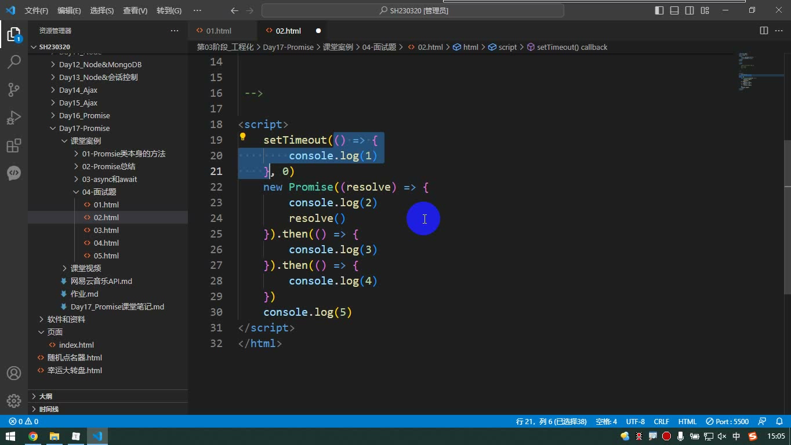This screenshot has width=791, height=445.
Task: Go forward using the title bar arrow
Action: (x=250, y=10)
